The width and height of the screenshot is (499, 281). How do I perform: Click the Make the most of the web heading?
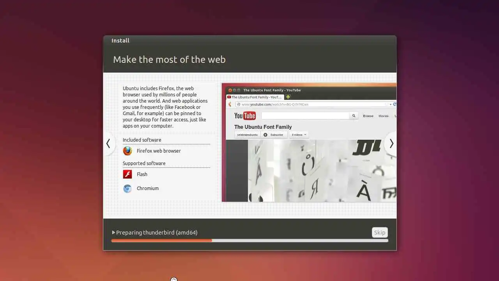[169, 60]
